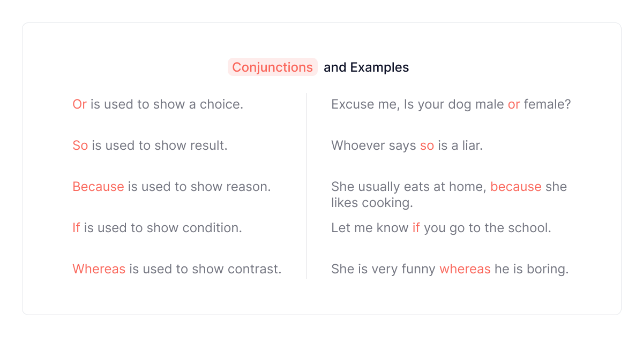Click red "so" in the liar example sentence
The width and height of the screenshot is (643, 337).
pos(427,145)
